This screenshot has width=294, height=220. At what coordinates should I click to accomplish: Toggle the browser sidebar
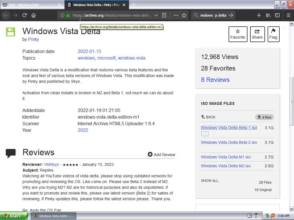277,15
